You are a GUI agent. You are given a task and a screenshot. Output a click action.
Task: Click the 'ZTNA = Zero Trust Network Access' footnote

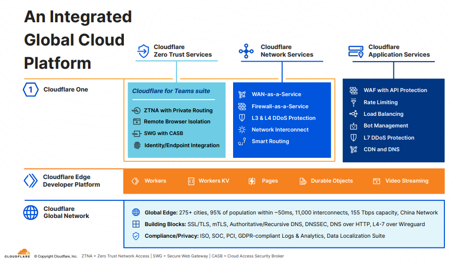(x=115, y=256)
